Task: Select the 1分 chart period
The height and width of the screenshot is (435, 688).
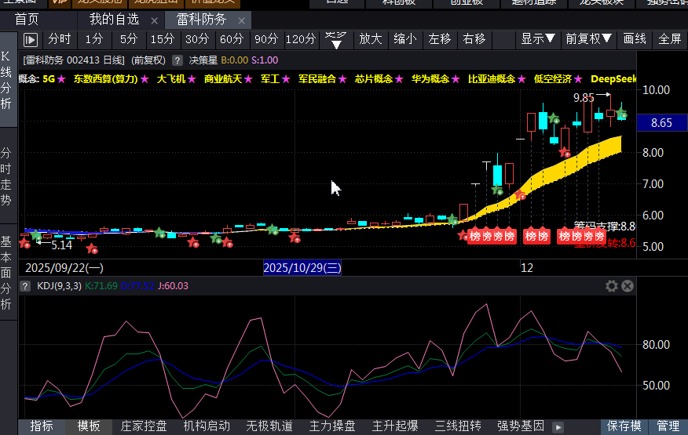Action: point(94,39)
